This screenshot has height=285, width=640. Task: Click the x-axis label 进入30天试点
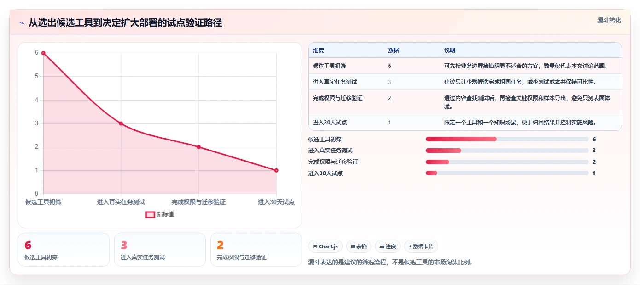[x=276, y=202]
